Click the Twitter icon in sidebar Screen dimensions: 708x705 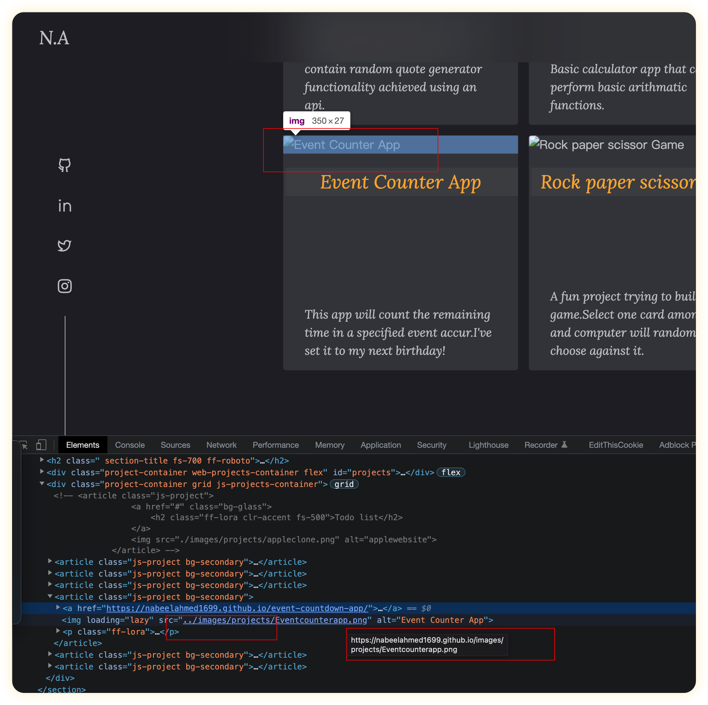(x=65, y=246)
